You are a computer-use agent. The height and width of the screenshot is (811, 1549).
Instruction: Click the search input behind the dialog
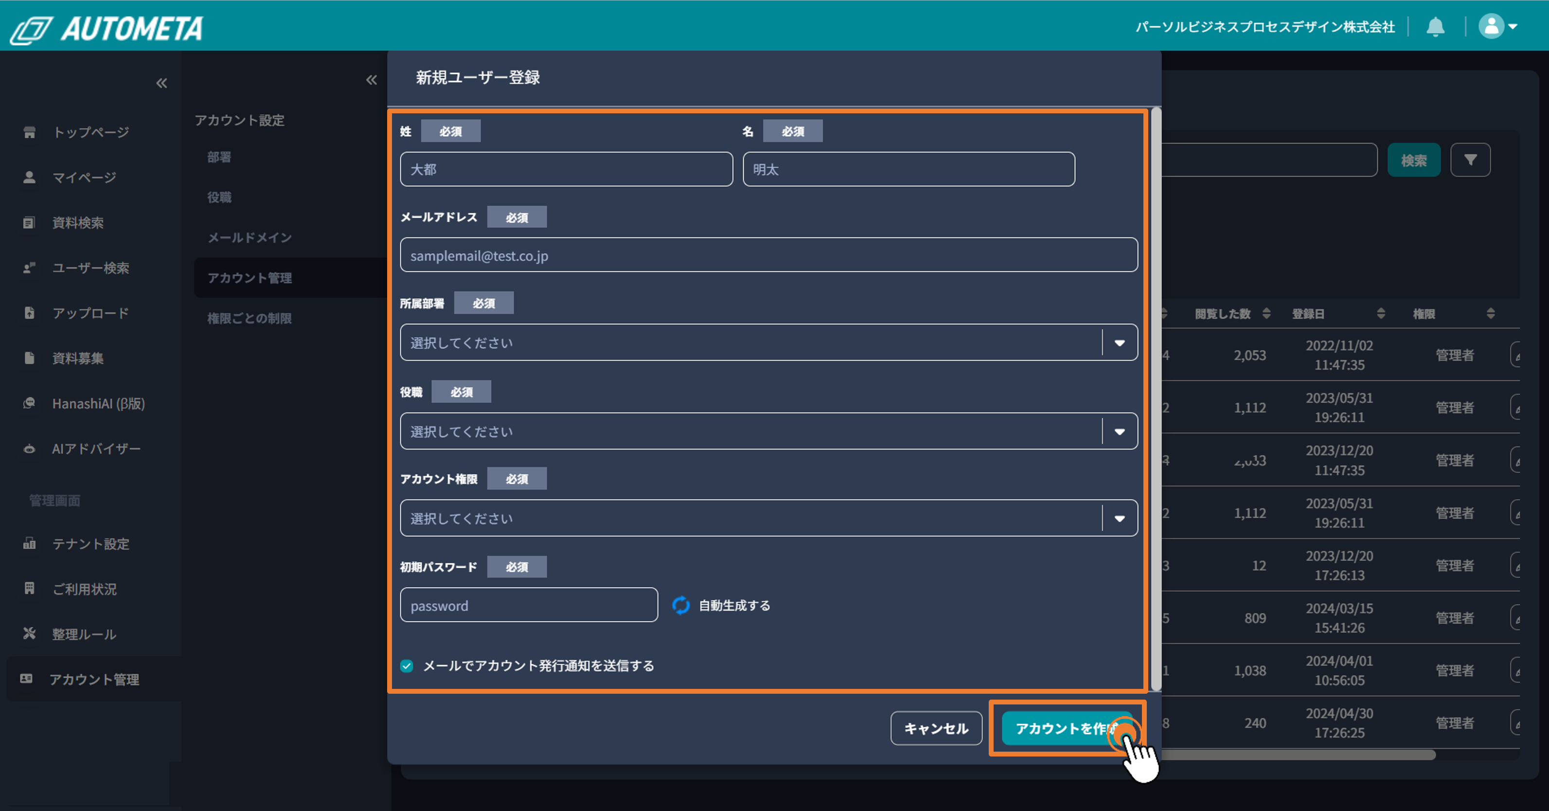click(x=1269, y=160)
